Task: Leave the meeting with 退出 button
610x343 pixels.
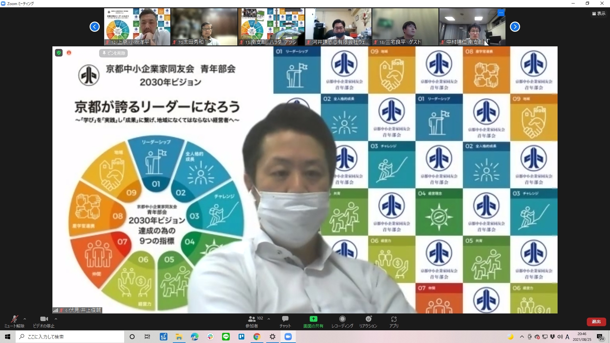Action: click(596, 322)
